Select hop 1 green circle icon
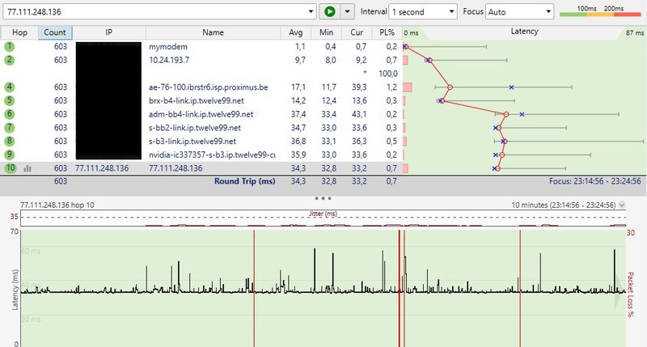Screen dimensions: 647x347 point(10,47)
